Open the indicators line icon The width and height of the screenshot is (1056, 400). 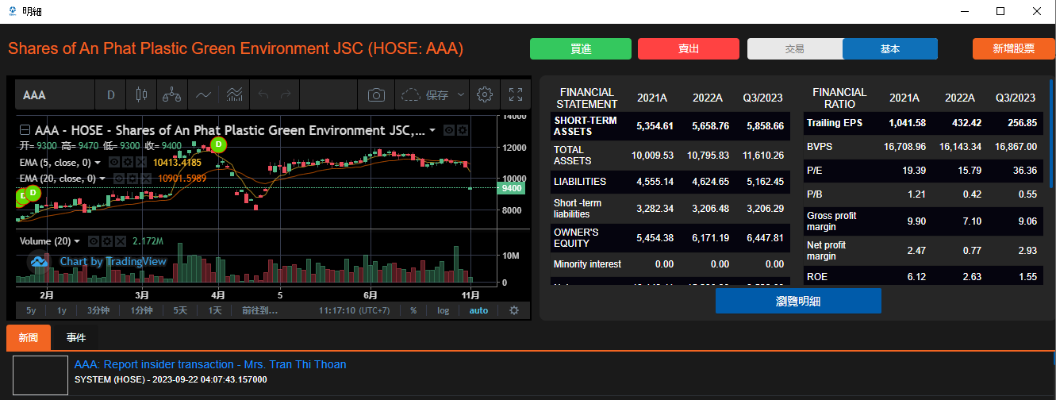coord(203,95)
